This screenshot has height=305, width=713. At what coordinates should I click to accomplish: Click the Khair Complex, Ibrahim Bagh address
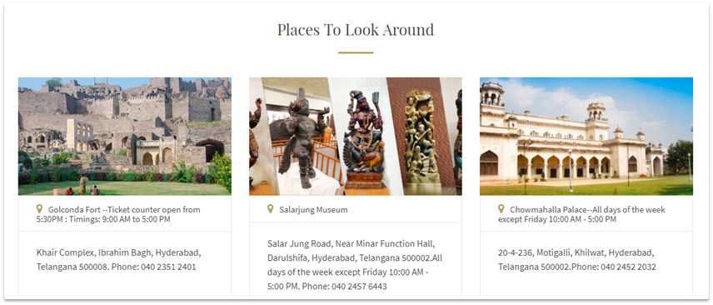click(x=118, y=259)
